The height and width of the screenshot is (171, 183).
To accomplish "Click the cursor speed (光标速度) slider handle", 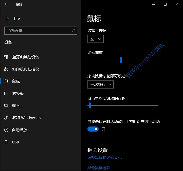I will click(121, 60).
